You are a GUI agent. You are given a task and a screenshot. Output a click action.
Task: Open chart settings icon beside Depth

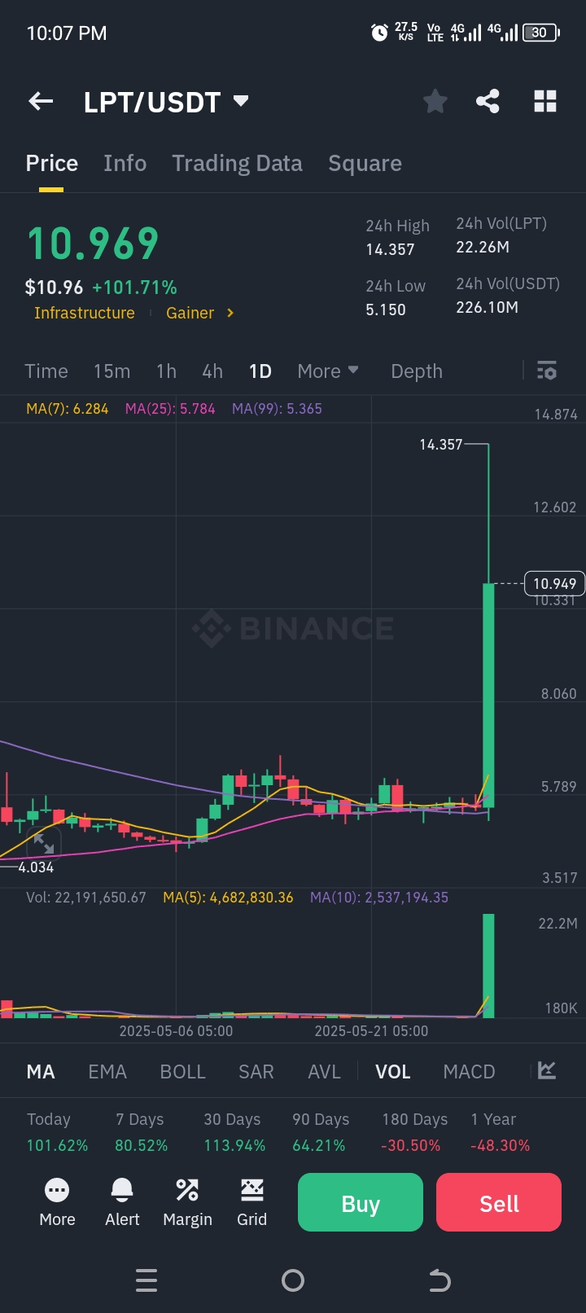[x=547, y=371]
